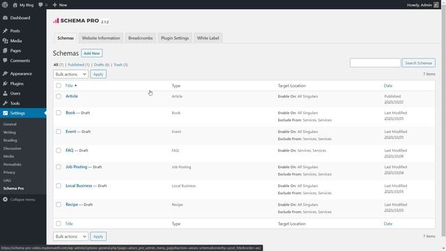The image size is (446, 251).
Task: Click the Comments icon in sidebar
Action: tap(5, 61)
